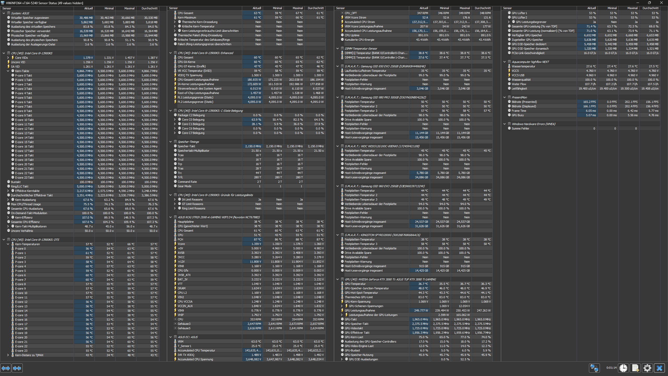Open the remote monitoring network icon
The image size is (668, 376).
594,368
